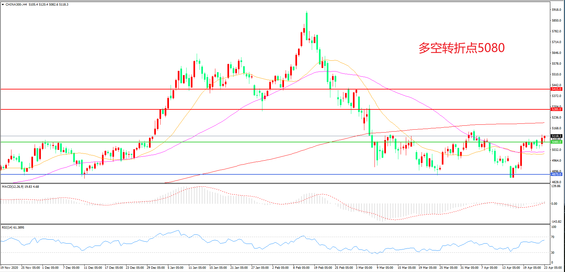Click the black 5118.3 current price tag
565x272 pixels.
556,136
